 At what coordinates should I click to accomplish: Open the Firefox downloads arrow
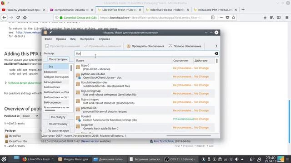(x=265, y=17)
